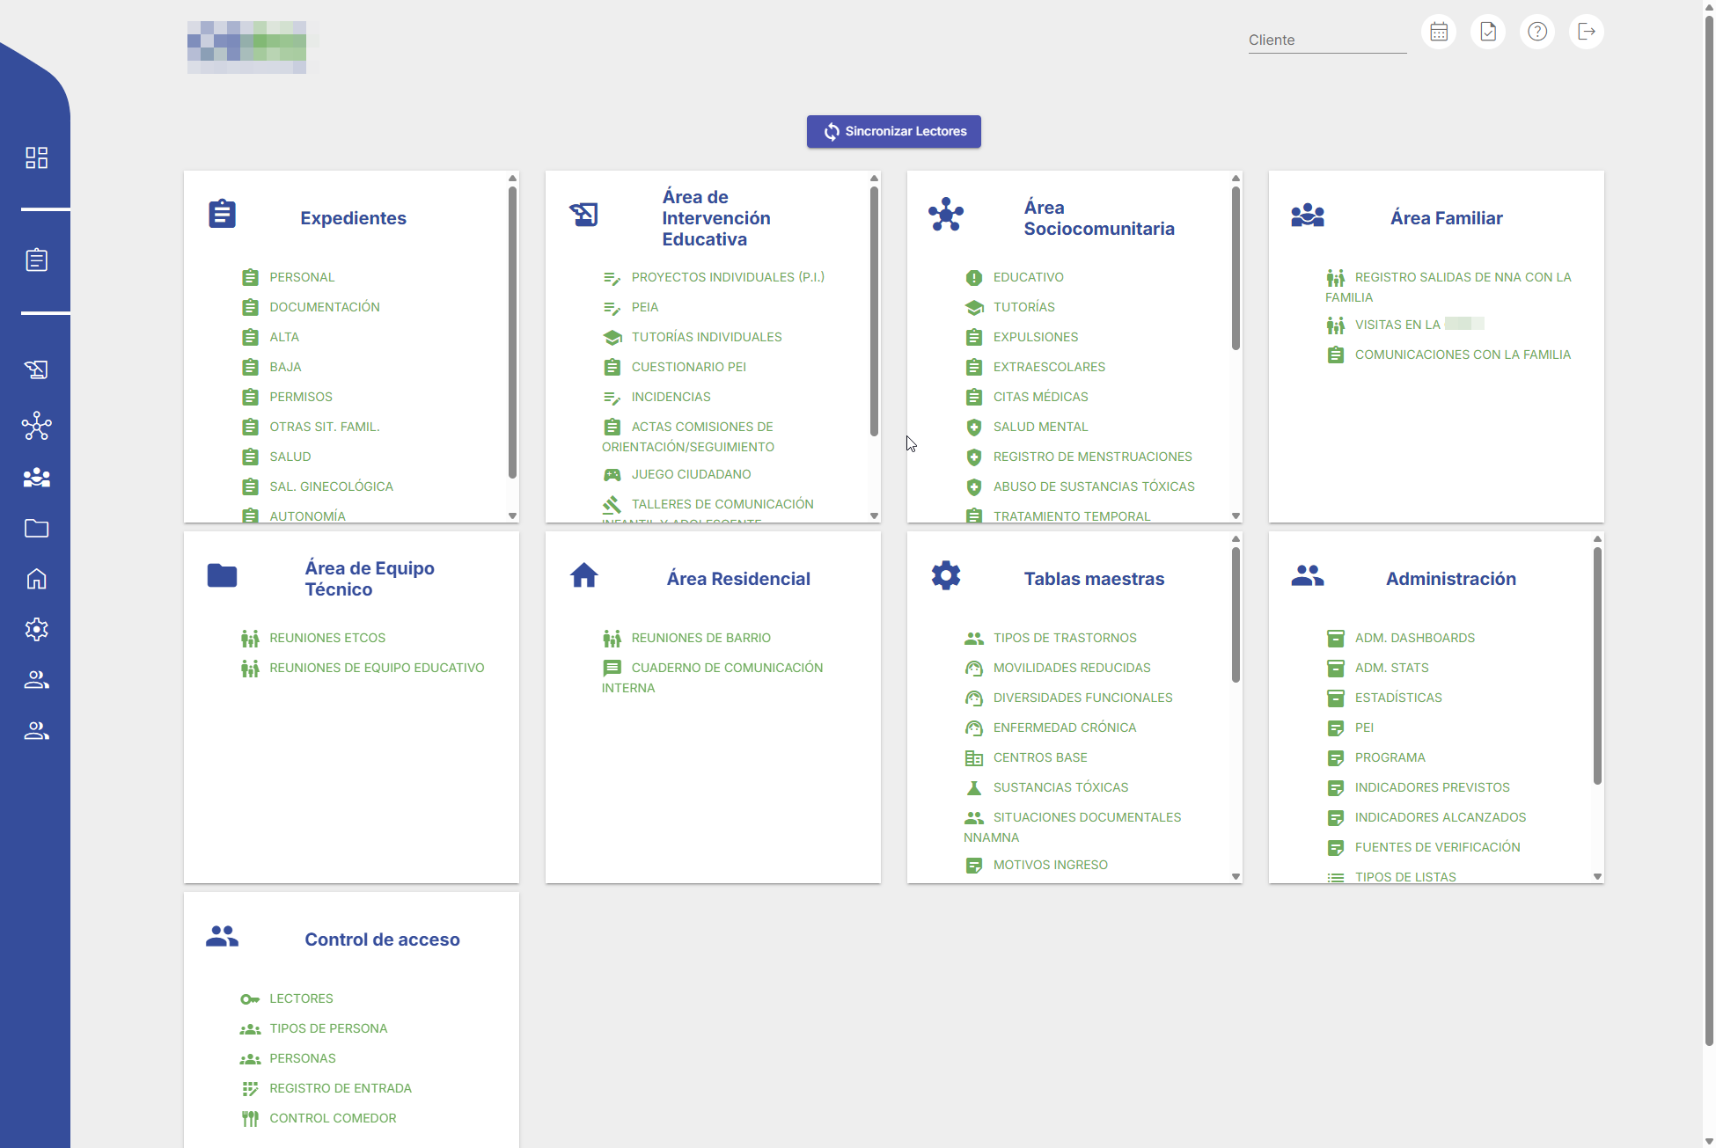Image resolution: width=1716 pixels, height=1148 pixels.
Task: Click the calendar icon in top bar
Action: coord(1439,33)
